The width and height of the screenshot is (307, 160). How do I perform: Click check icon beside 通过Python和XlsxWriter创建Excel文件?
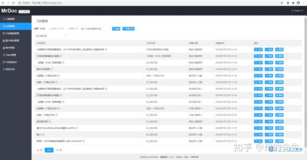[77, 128]
